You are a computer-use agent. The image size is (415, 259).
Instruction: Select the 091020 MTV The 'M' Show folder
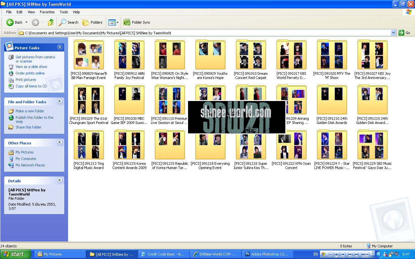(332, 60)
